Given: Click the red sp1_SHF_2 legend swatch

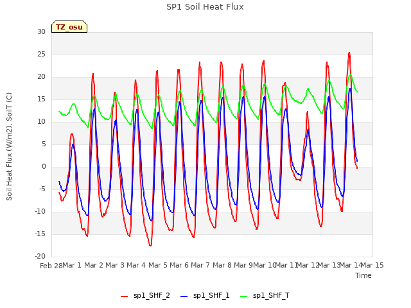Looking at the screenshot, I should [124, 296].
